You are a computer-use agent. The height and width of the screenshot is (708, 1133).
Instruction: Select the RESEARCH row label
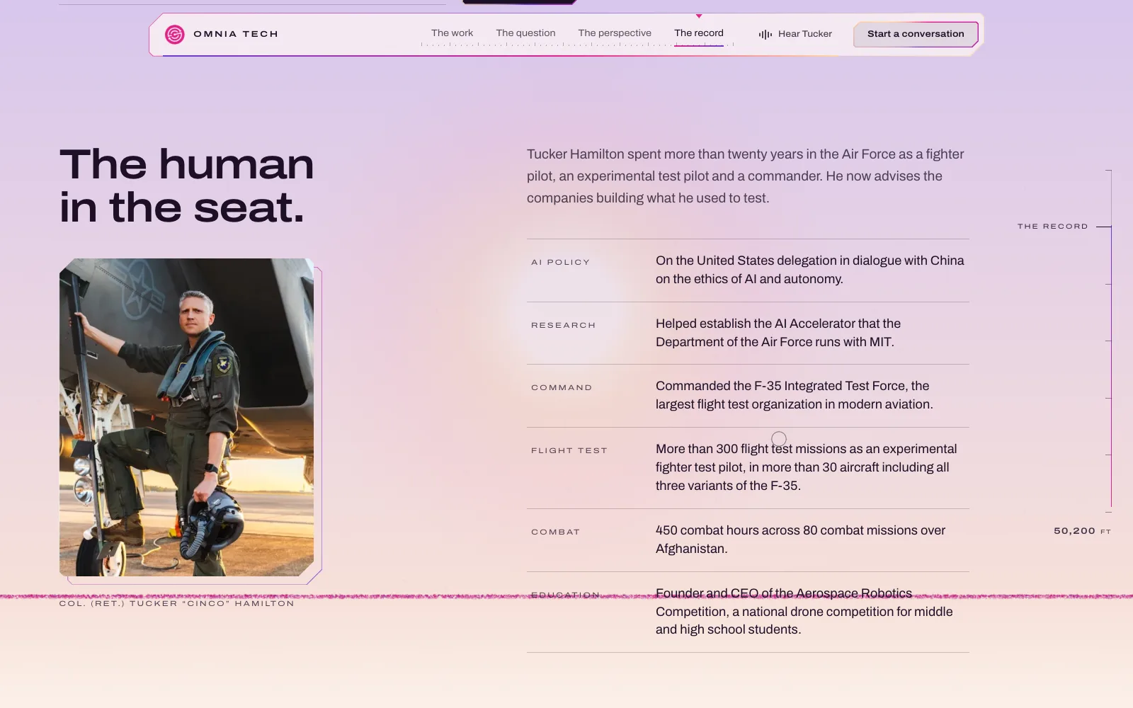[563, 325]
